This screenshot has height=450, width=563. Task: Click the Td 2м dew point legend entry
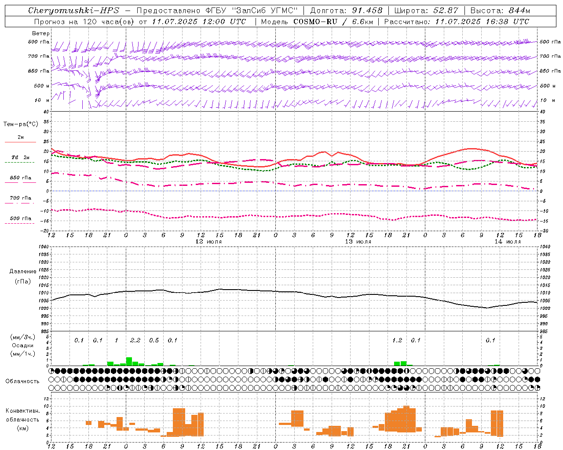(x=21, y=157)
